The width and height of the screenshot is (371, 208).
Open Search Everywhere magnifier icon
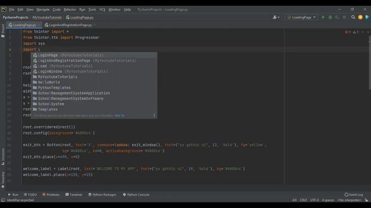pos(353,17)
